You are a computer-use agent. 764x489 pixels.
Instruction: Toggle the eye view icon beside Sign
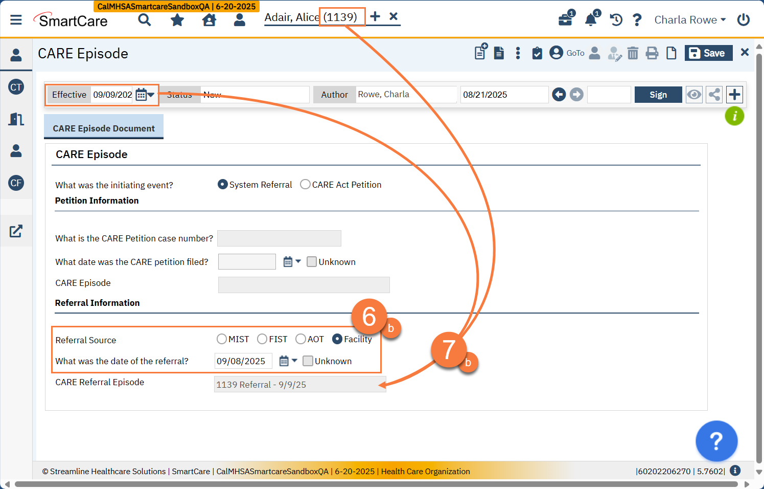point(694,95)
